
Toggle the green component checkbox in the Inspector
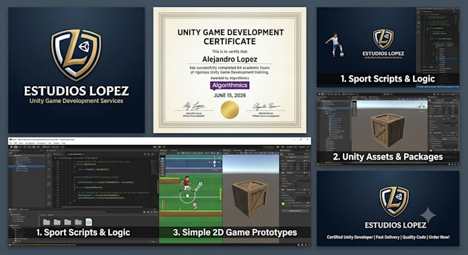[x=283, y=203]
